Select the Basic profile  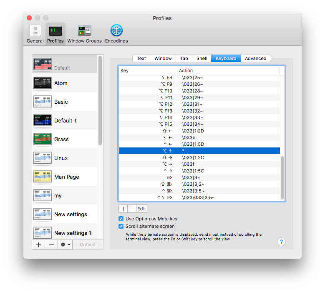(x=65, y=102)
